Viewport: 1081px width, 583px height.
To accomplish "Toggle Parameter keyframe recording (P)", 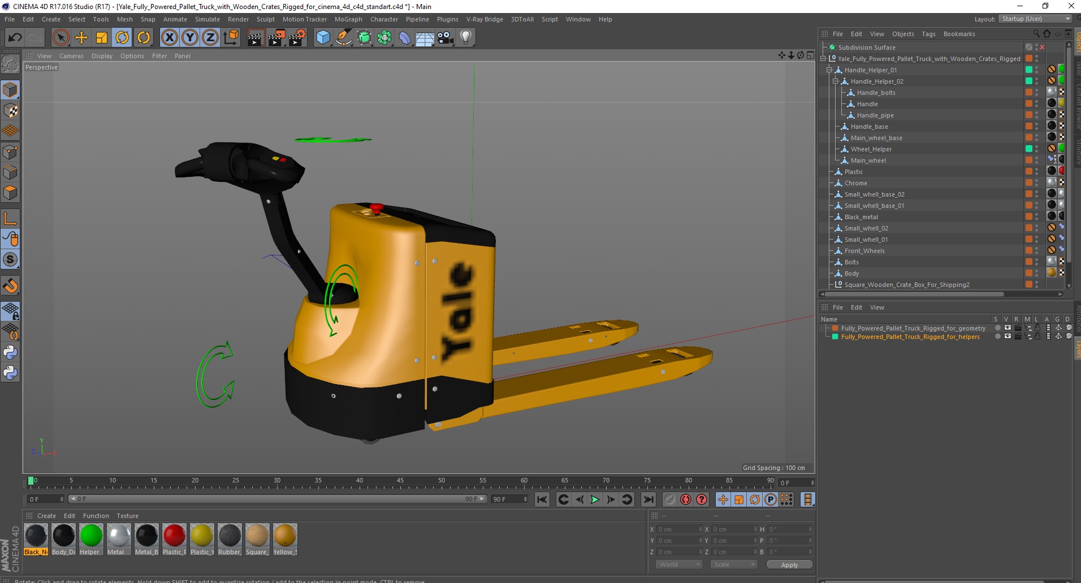I will click(771, 499).
